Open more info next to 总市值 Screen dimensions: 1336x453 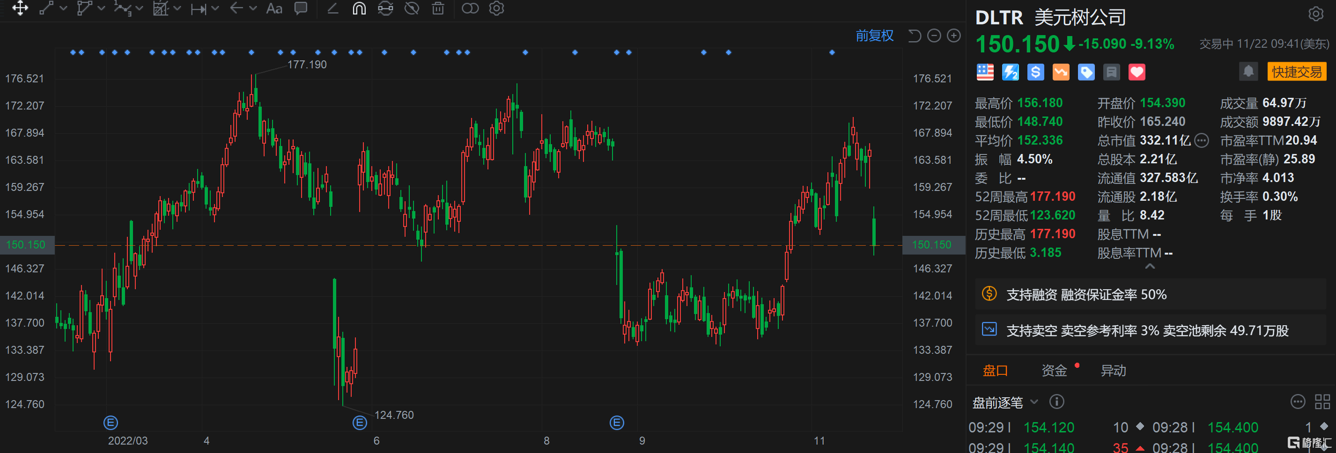1202,140
